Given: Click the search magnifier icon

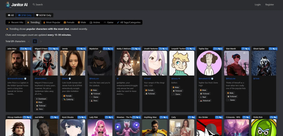Looking at the screenshot, I should point(34,5).
